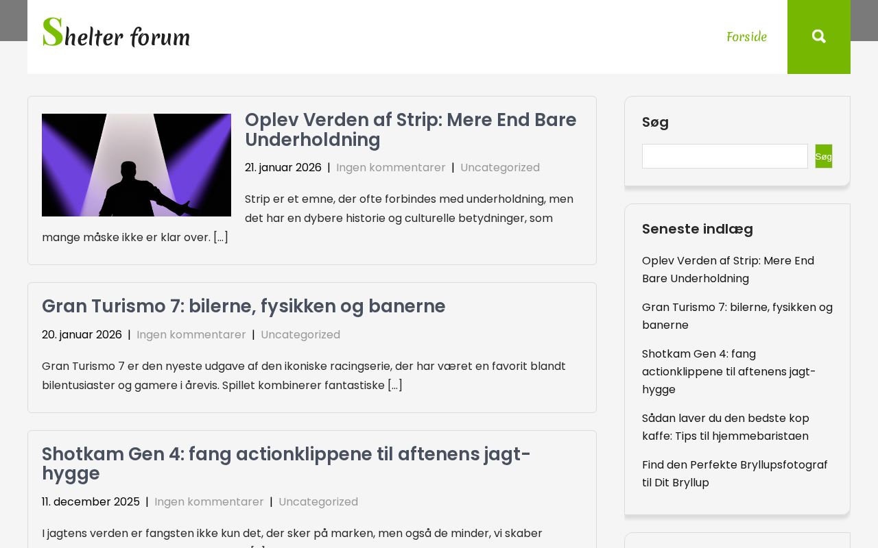Click 'Uncategorized' under Shotkam post
This screenshot has height=548, width=878.
(x=318, y=502)
